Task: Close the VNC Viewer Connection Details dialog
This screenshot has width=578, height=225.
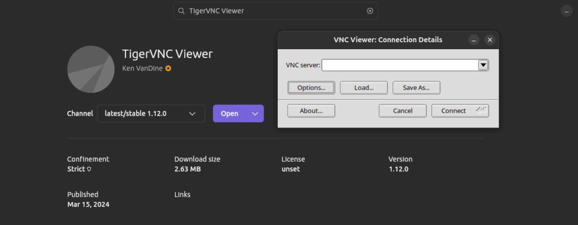Action: pyautogui.click(x=489, y=40)
